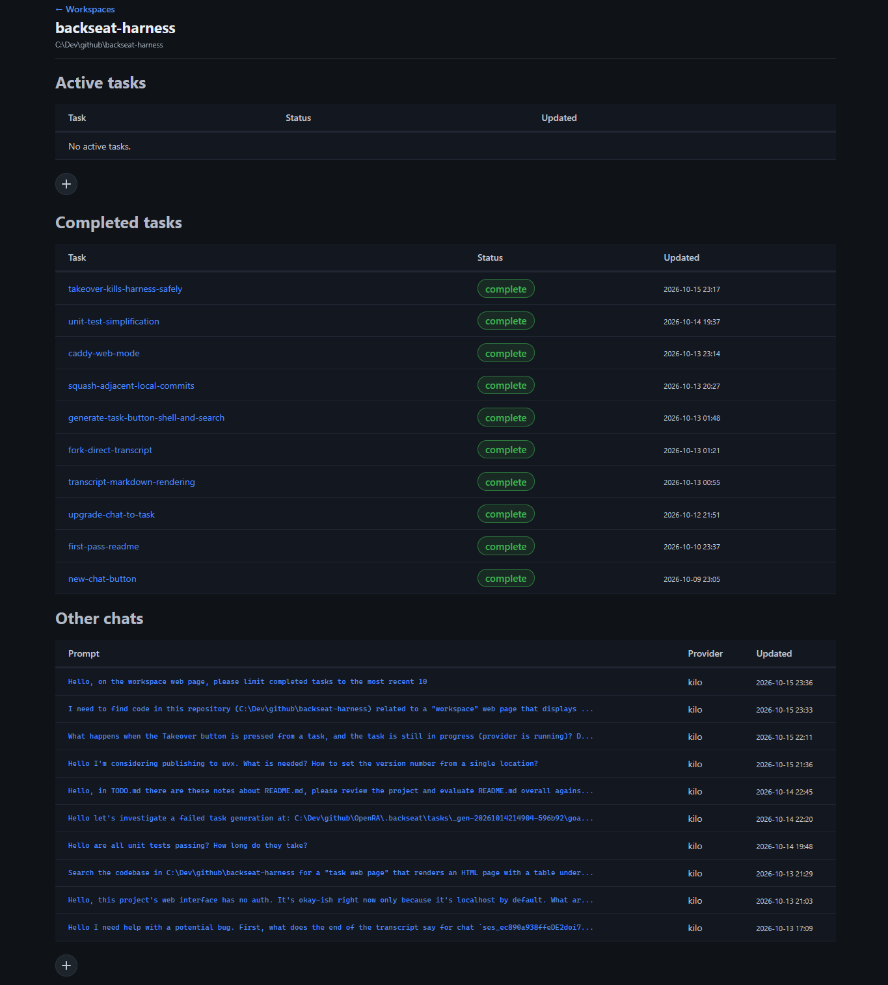888x985 pixels.
Task: Click the timestamp 2026-10-12 21:51
Action: [x=692, y=515]
